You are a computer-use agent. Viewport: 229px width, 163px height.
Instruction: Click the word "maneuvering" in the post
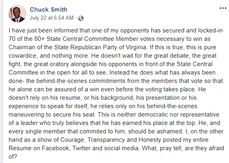[26, 115]
